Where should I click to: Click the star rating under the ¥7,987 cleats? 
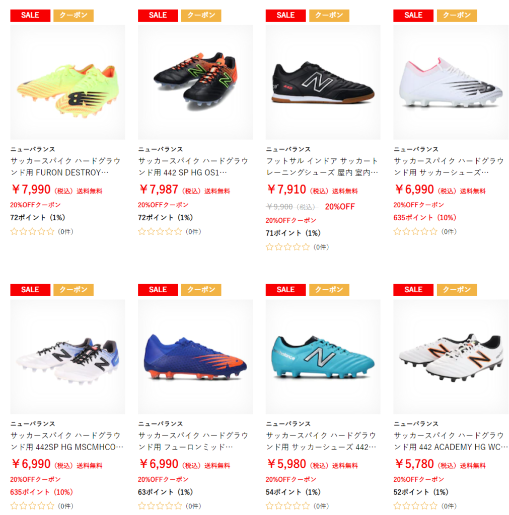coord(160,231)
